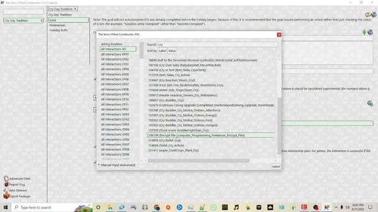Image resolution: width=378 pixels, height=212 pixels.
Task: Click the gear-globe icon on the right side
Action: point(370,104)
